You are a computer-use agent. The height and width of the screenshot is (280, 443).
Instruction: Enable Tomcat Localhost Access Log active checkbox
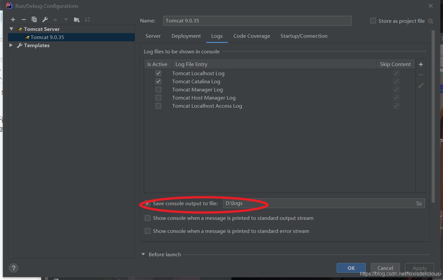coord(158,106)
